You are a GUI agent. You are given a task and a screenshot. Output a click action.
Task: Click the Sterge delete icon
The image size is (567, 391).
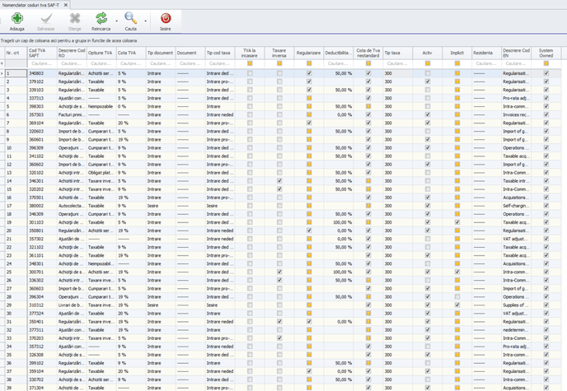click(75, 17)
